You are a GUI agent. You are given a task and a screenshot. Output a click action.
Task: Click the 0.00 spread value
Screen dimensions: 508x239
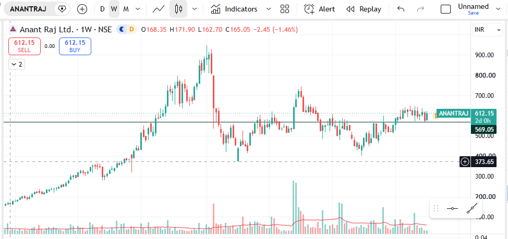coord(50,46)
